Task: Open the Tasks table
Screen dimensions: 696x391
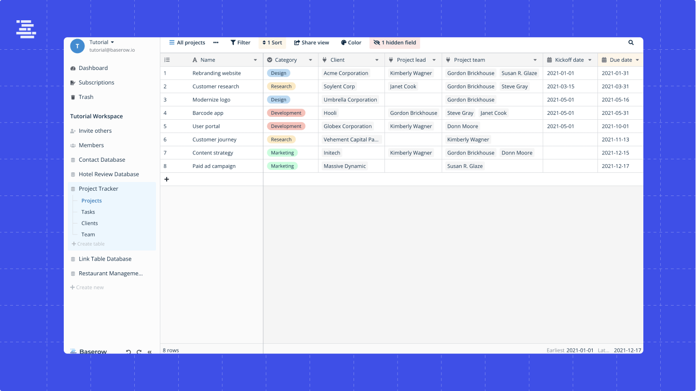Action: click(x=88, y=212)
